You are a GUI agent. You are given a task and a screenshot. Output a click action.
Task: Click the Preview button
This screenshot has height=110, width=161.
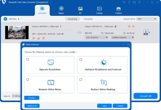[x=32, y=98]
